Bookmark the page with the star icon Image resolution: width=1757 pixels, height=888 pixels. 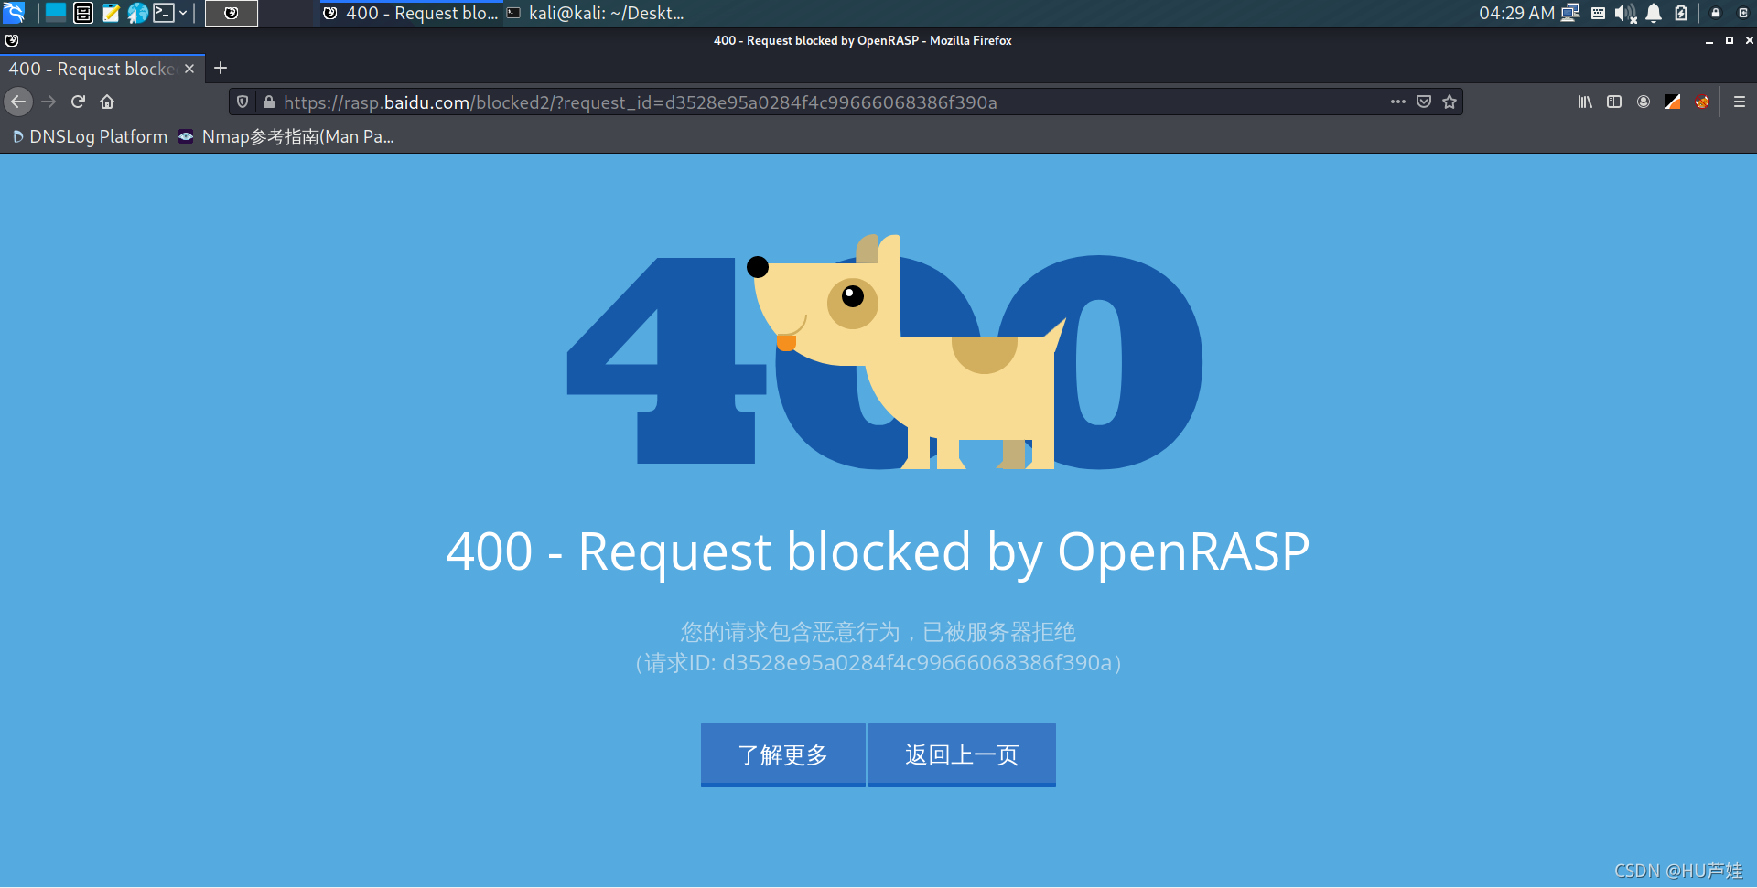pos(1450,102)
